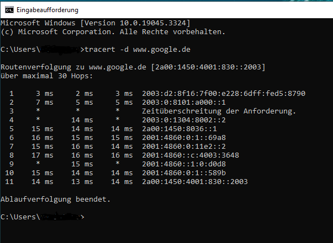Click hop 9 address 2001:4860::1:0:d0d8
333x243 pixels.
tap(184, 164)
